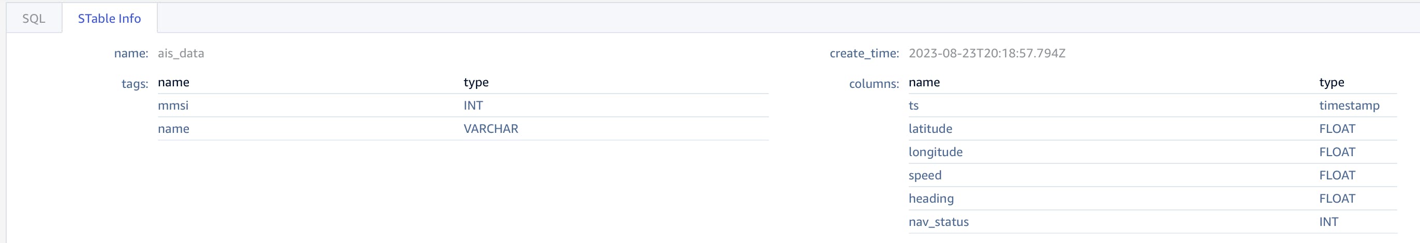Screen dimensions: 1420x243
Task: Click the columns table type header
Action: [1331, 83]
